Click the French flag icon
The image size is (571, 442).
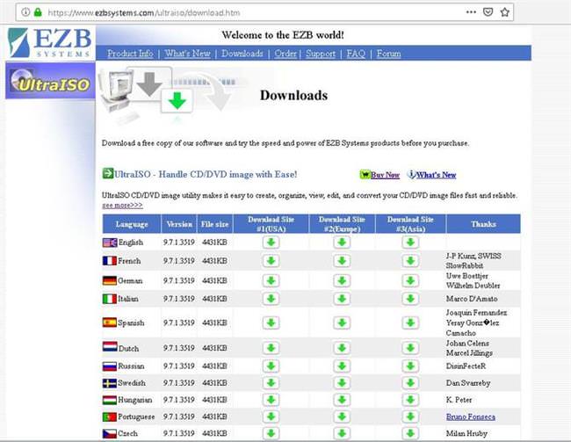click(x=110, y=260)
